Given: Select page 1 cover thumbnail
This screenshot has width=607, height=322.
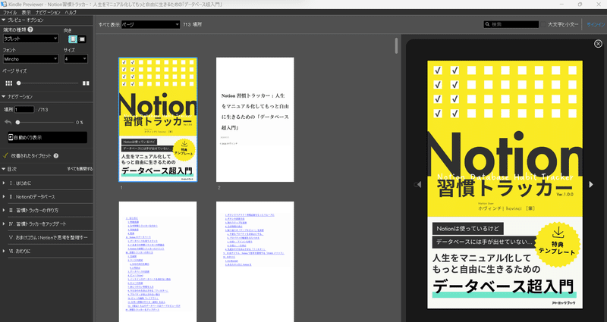Looking at the screenshot, I should click(158, 120).
